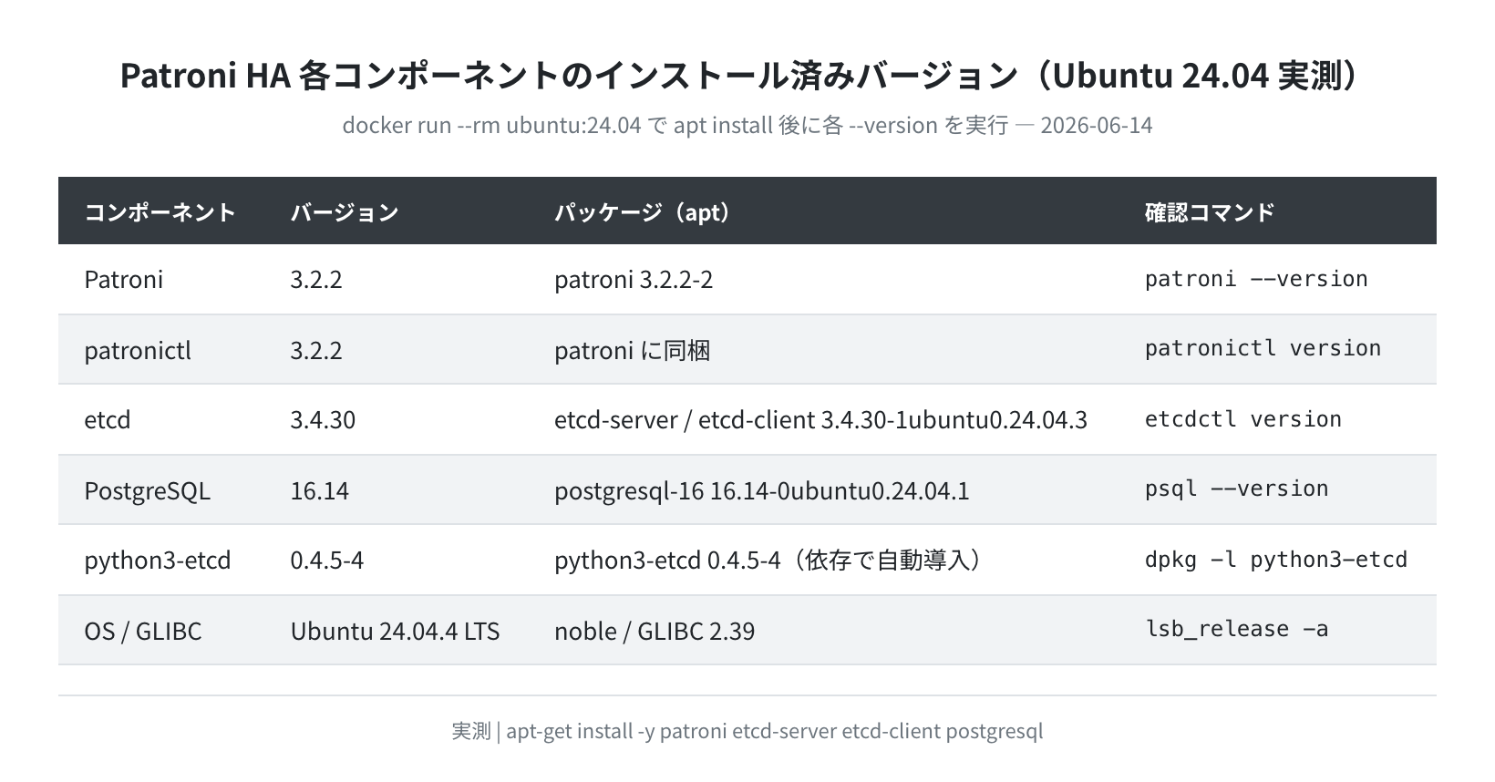The width and height of the screenshot is (1495, 782).
Task: Select the python3-etcd component cell
Action: coord(158,560)
